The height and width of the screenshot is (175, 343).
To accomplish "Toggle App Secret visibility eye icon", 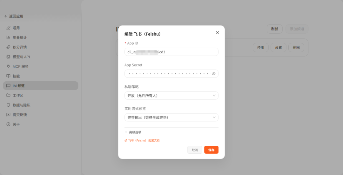I will tap(213, 74).
